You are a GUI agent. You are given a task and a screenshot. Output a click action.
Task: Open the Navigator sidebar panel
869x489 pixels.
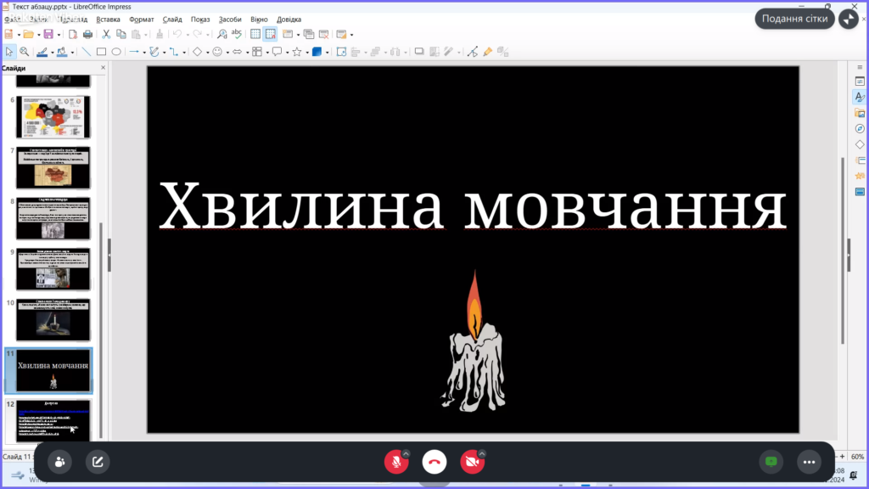coord(859,128)
